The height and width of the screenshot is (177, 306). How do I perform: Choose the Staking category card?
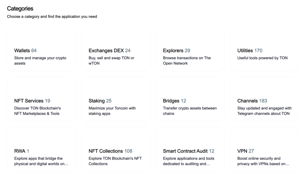116,99
